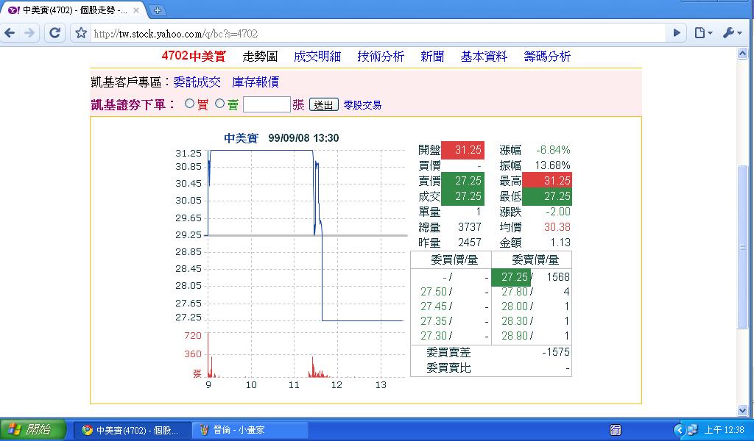Click the 行 language bar icon in the tray
The height and width of the screenshot is (441, 754).
coord(615,430)
